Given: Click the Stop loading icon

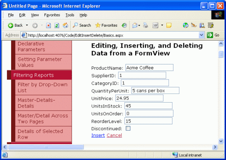Looking at the screenshot, I should 48,25.
